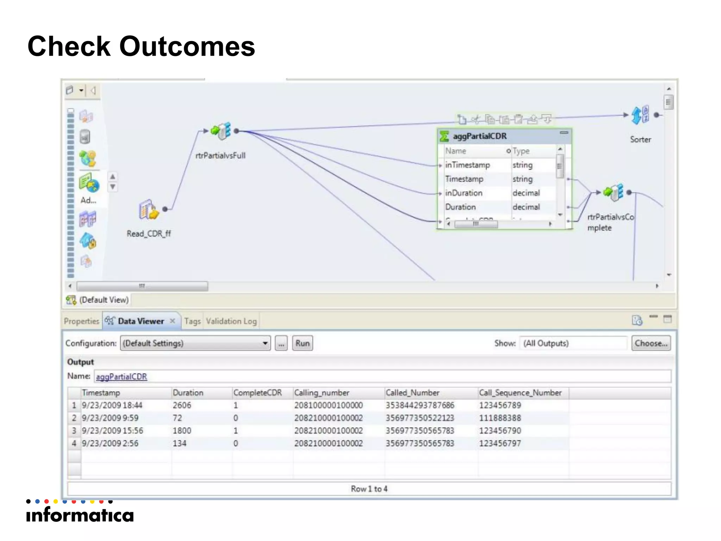Click the move-down icon above aggPartialCDR
The height and width of the screenshot is (541, 721).
(546, 119)
